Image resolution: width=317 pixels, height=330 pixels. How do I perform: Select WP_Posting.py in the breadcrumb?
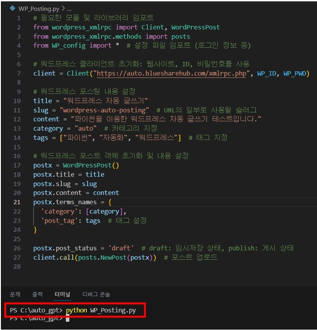(39, 9)
